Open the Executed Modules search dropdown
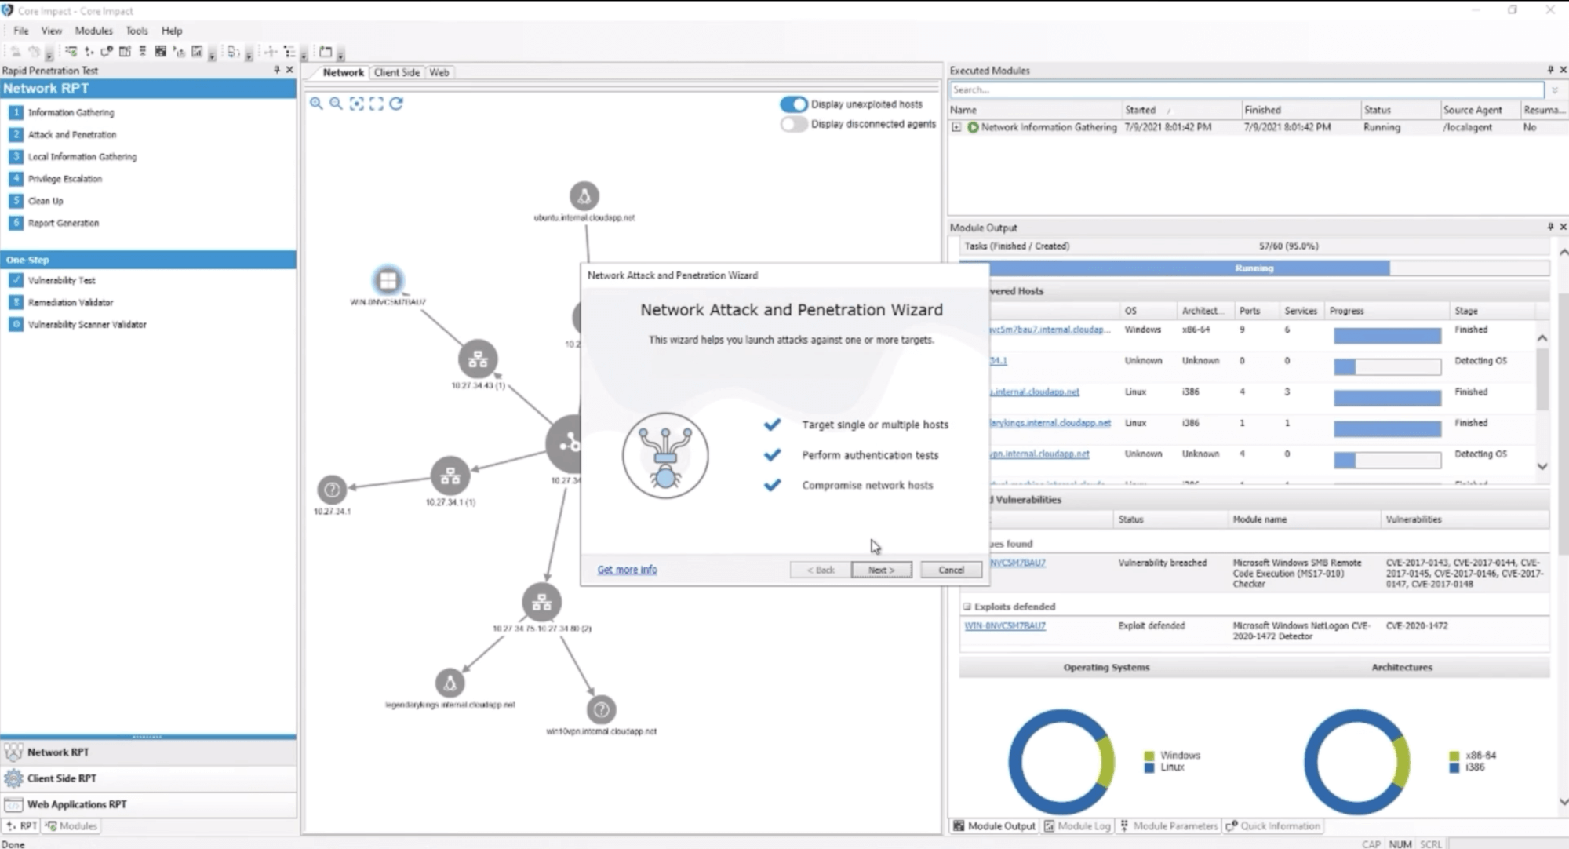This screenshot has height=849, width=1569. coord(1555,90)
